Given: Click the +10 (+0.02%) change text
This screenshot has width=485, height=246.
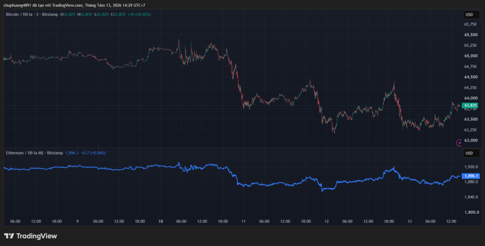Looking at the screenshot, I should coord(139,14).
